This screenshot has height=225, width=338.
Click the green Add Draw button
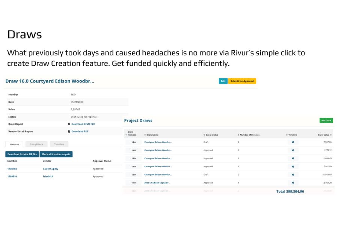pos(326,120)
